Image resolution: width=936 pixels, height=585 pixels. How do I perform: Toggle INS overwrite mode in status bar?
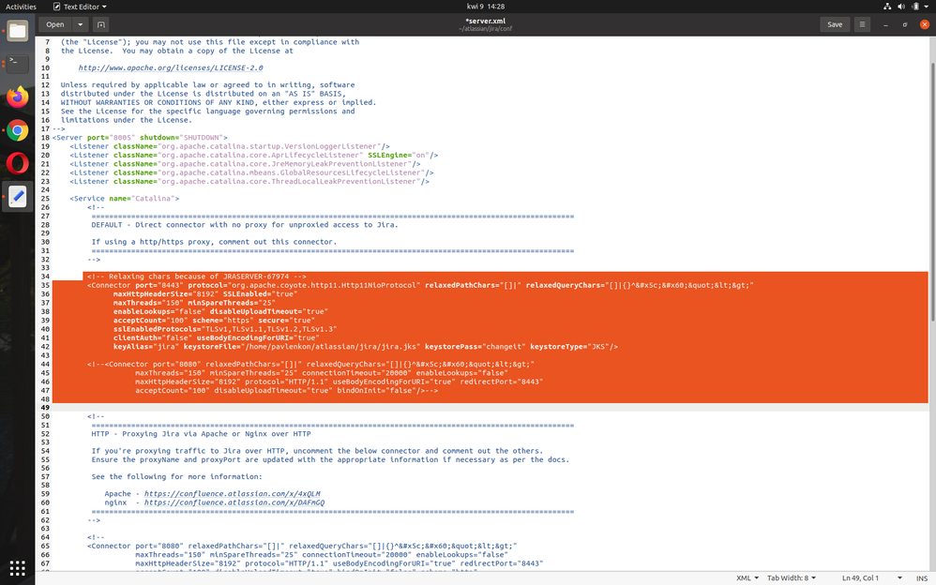[x=923, y=578]
